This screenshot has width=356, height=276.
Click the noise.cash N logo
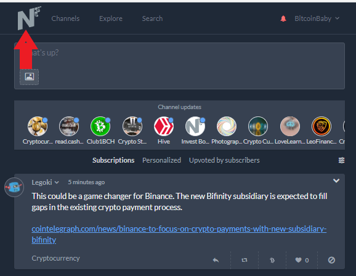(x=29, y=18)
